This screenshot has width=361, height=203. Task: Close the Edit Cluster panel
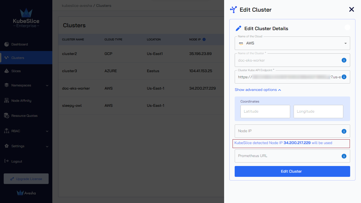pyautogui.click(x=351, y=10)
